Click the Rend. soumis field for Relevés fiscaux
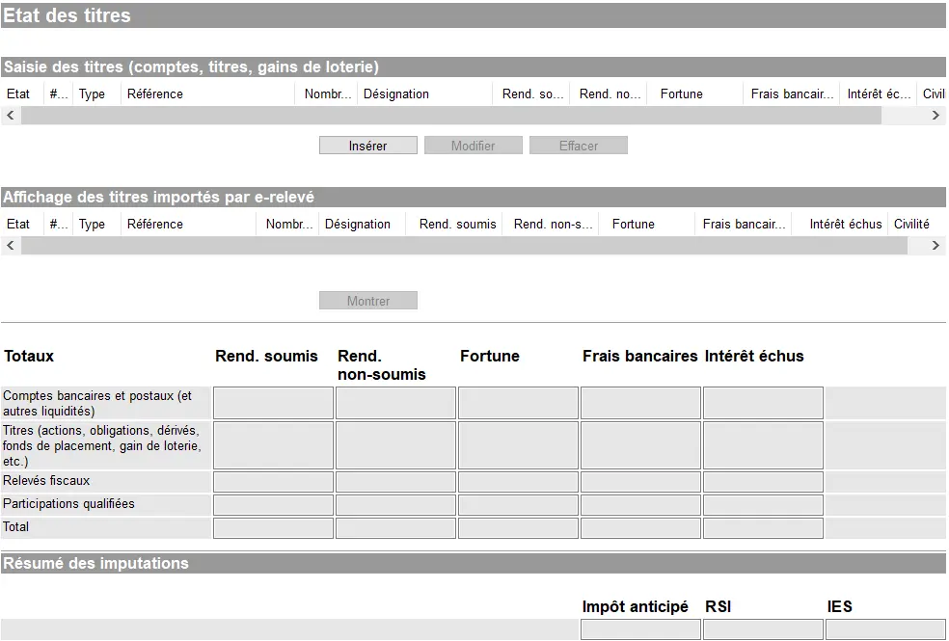This screenshot has height=641, width=949. point(272,480)
